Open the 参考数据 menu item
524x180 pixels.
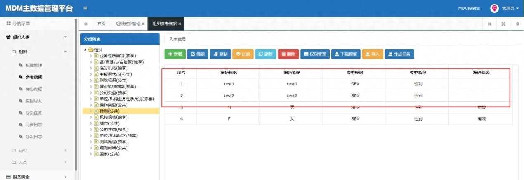[x=33, y=77]
